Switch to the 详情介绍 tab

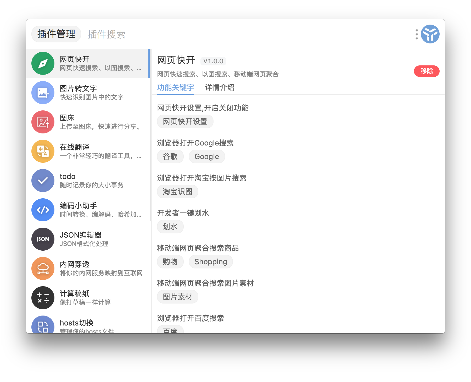[x=220, y=88]
